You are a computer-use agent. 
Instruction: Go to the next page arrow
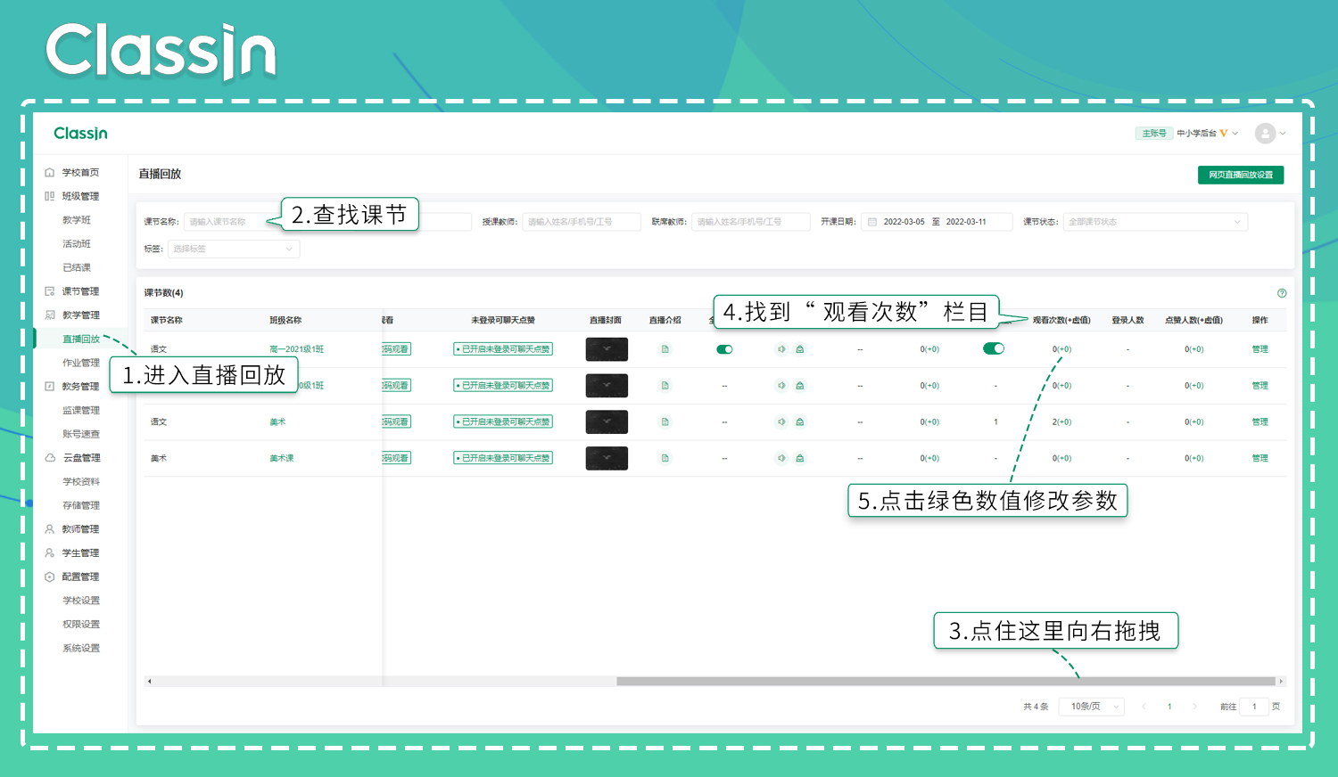(1195, 707)
